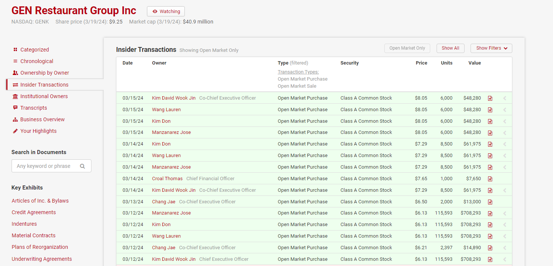Open Material Contracts exhibit link
The height and width of the screenshot is (266, 553).
(34, 235)
